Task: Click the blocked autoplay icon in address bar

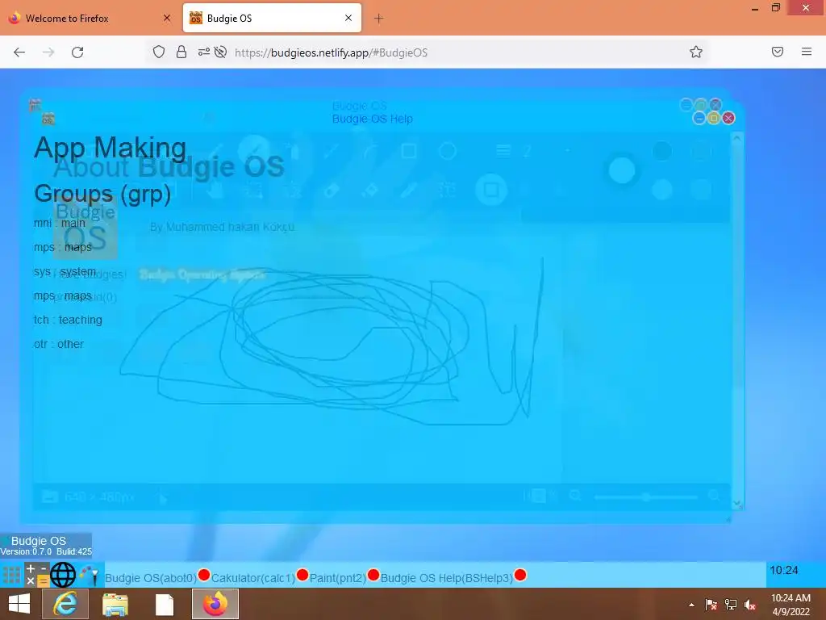Action: click(220, 52)
